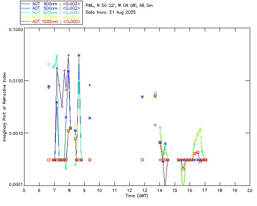The image size is (257, 206).
Task: Click the AOT 400nm legend entry
Action: pyautogui.click(x=51, y=4)
